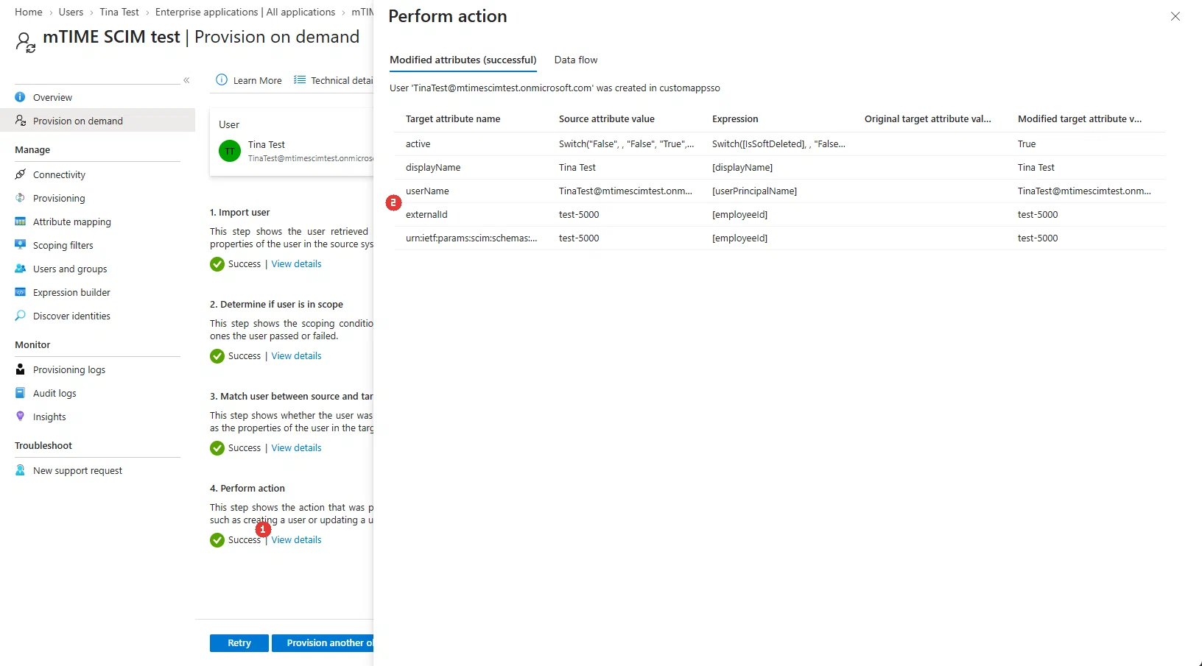The width and height of the screenshot is (1202, 666).
Task: Click the Provisioning sidebar icon
Action: (x=20, y=198)
